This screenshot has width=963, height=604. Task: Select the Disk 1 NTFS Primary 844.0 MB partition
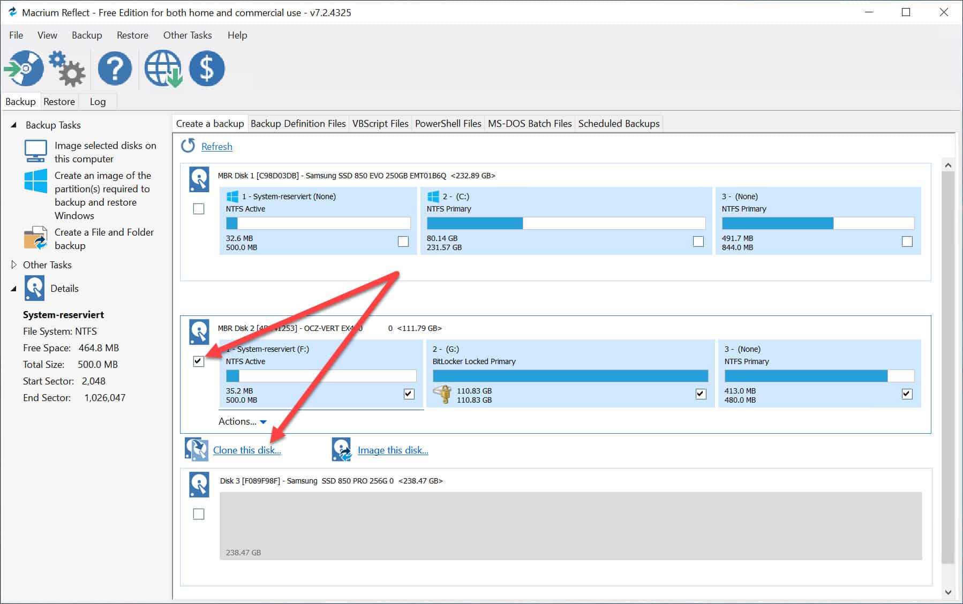818,221
